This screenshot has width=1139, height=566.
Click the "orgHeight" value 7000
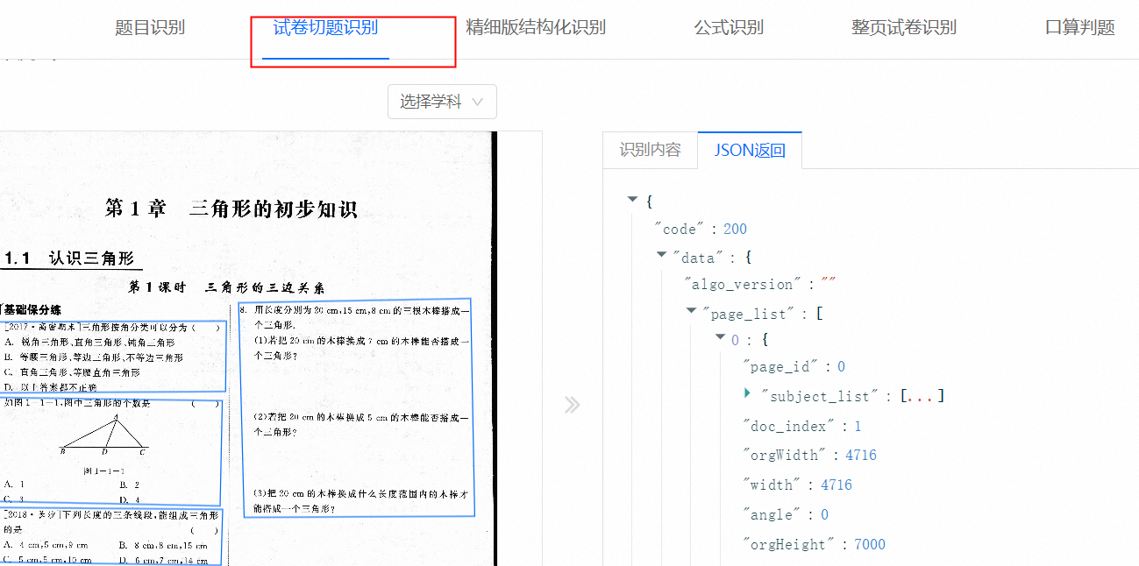click(870, 544)
